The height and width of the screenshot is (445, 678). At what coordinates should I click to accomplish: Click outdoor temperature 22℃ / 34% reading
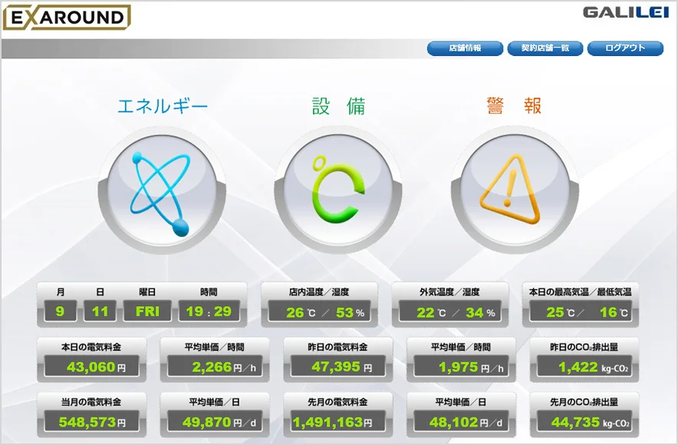[450, 311]
